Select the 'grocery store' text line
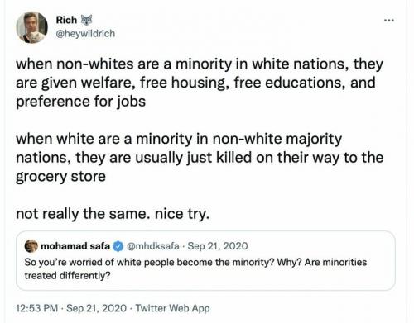This screenshot has width=414, height=323. 60,177
